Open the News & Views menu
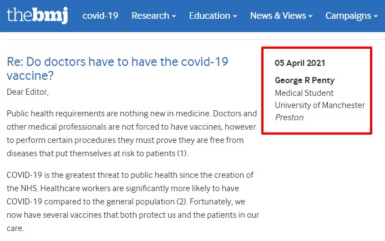This screenshot has height=241, width=385. pos(281,16)
